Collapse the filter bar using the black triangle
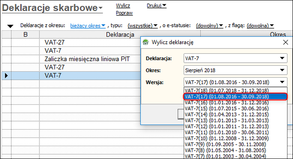The width and height of the screenshot is (293, 159). (10, 26)
